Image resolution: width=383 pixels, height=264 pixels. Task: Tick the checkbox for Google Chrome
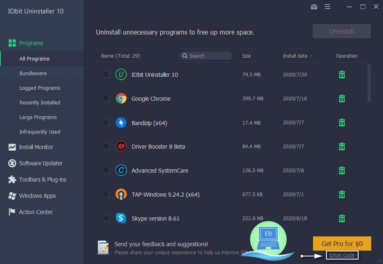(x=106, y=98)
